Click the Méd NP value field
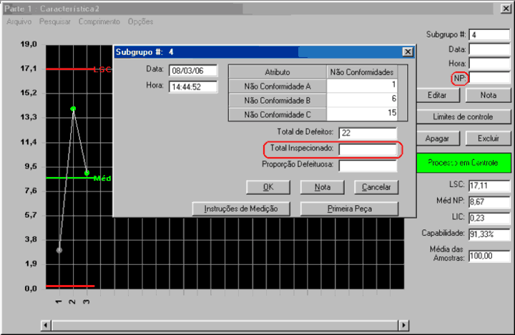 pos(489,202)
